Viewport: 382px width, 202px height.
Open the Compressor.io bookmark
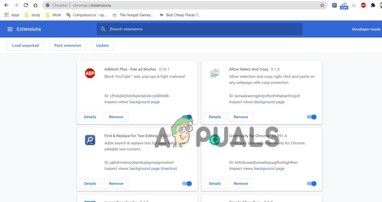pyautogui.click(x=86, y=15)
